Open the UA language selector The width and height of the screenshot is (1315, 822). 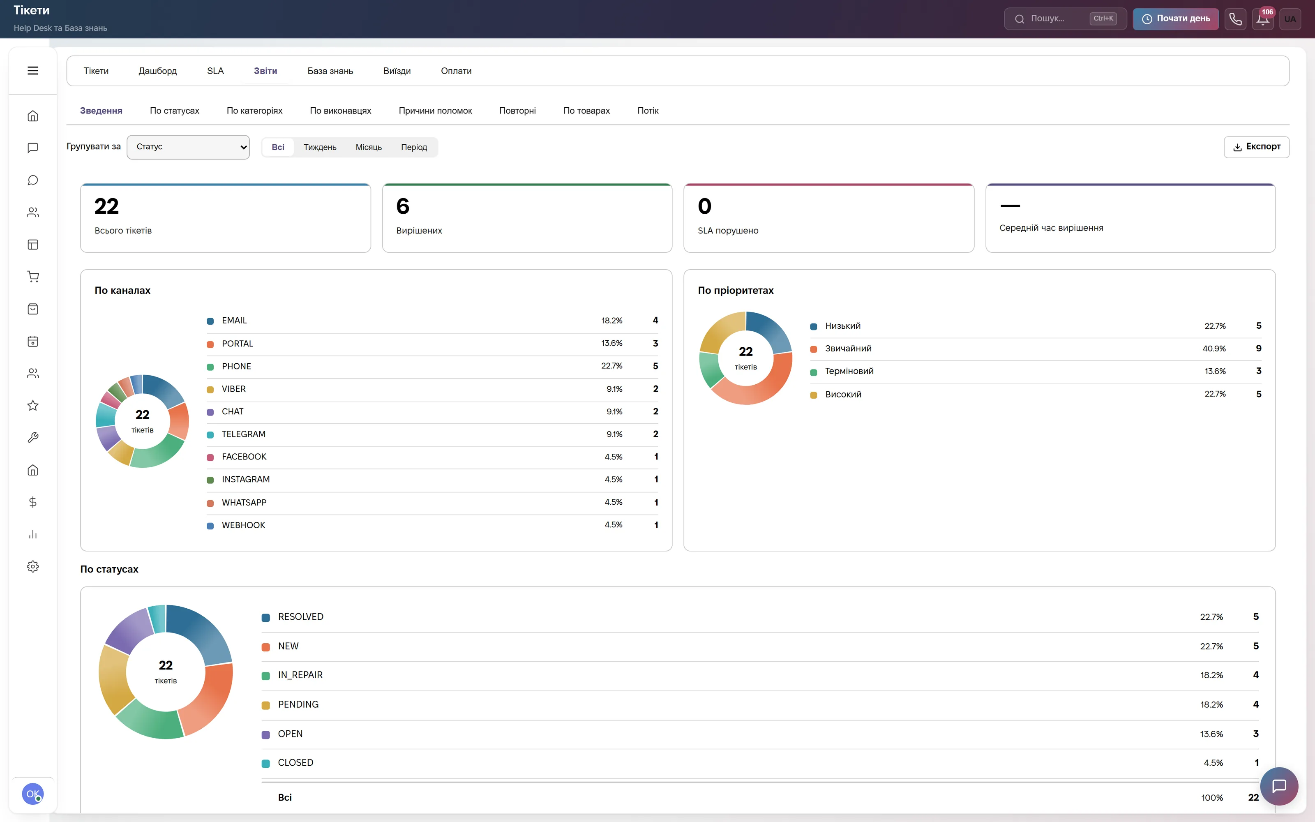coord(1290,19)
